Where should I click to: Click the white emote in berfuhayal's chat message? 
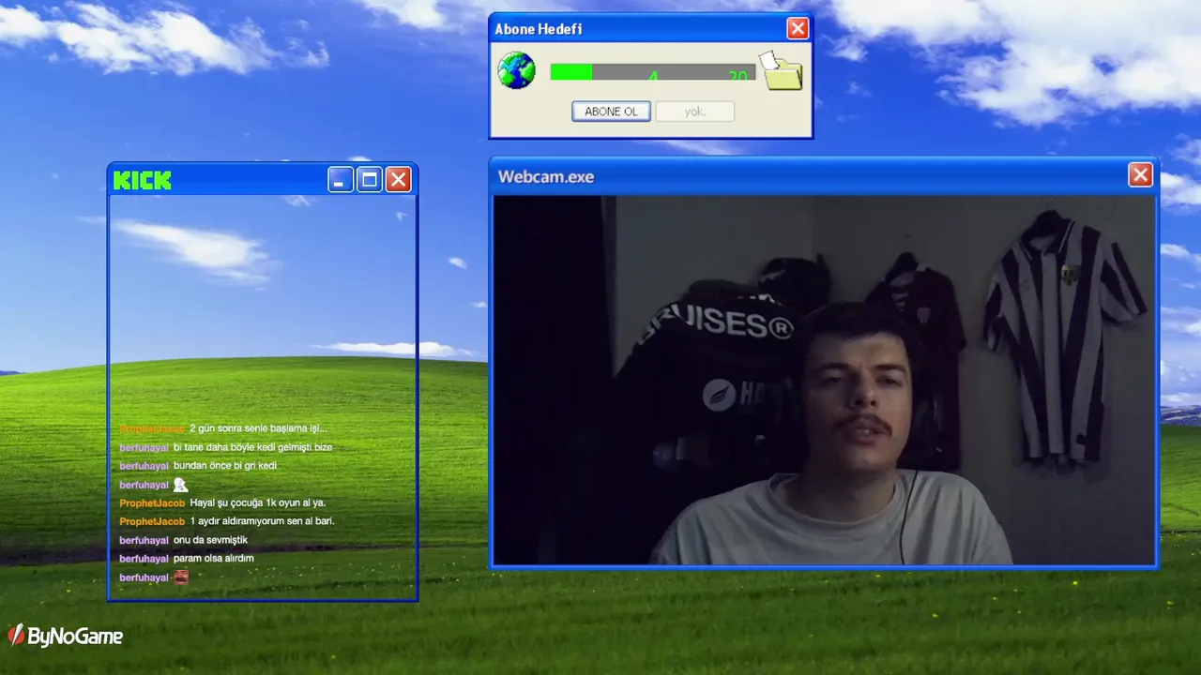(x=180, y=485)
